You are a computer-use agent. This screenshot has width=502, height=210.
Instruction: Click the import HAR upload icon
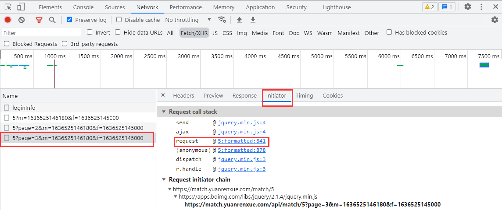(x=239, y=20)
